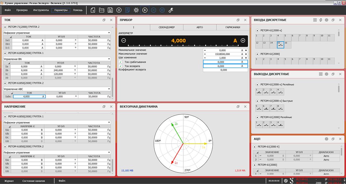Screen dimensions: 346x184
Task: Open the Управление BN dropdown
Action: [x=57, y=59]
